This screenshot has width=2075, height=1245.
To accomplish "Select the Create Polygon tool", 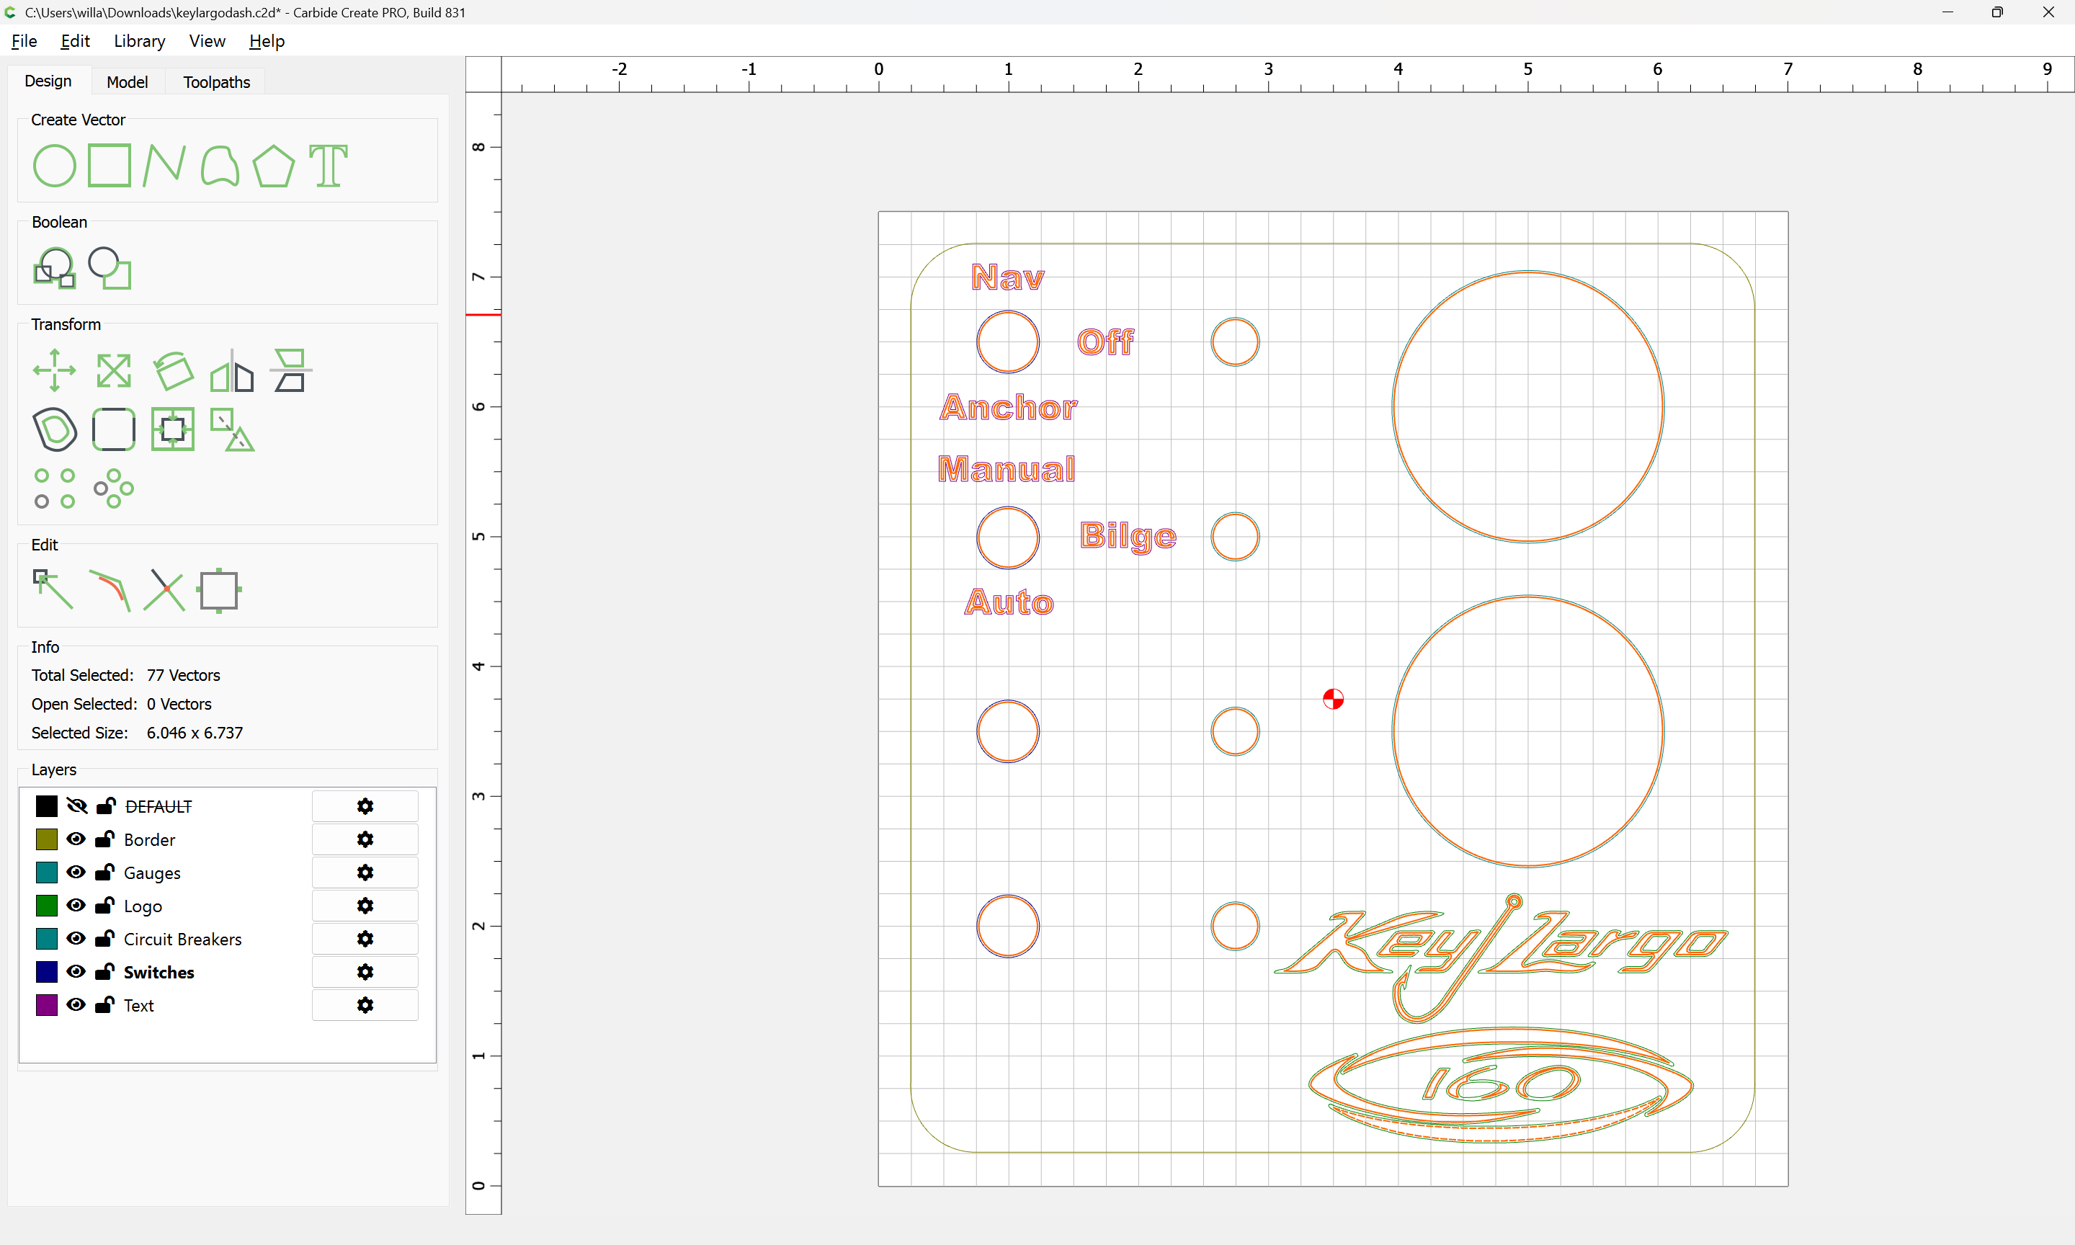I will (273, 165).
